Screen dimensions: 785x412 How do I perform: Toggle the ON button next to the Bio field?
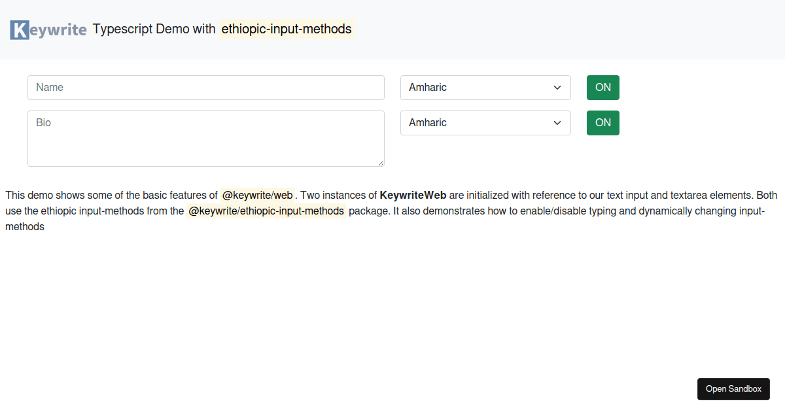[x=602, y=122]
